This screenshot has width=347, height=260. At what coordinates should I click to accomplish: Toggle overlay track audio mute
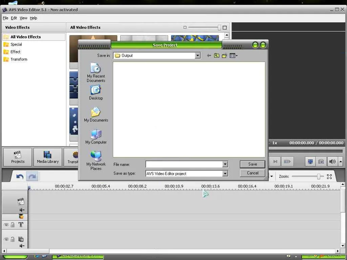(x=22, y=246)
